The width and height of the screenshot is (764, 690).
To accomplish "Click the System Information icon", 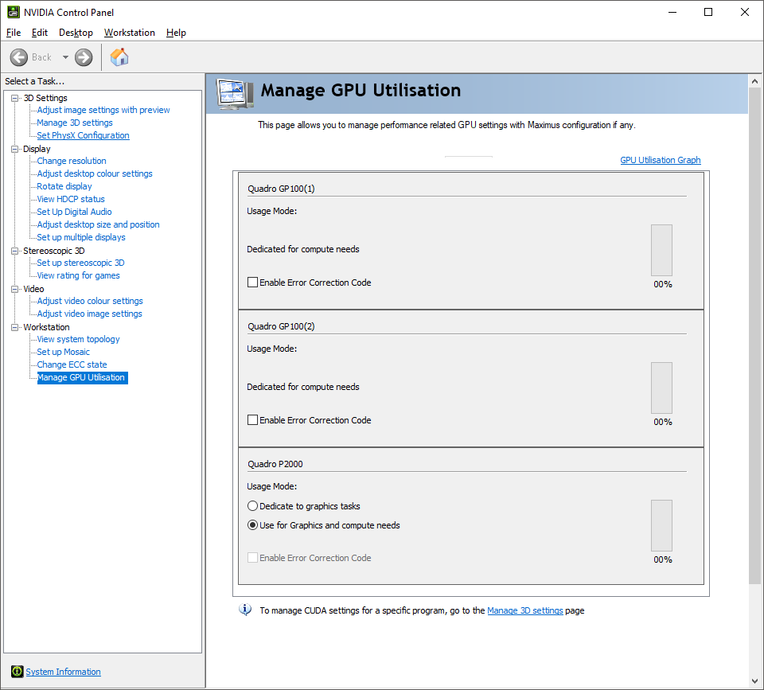I will [x=18, y=672].
